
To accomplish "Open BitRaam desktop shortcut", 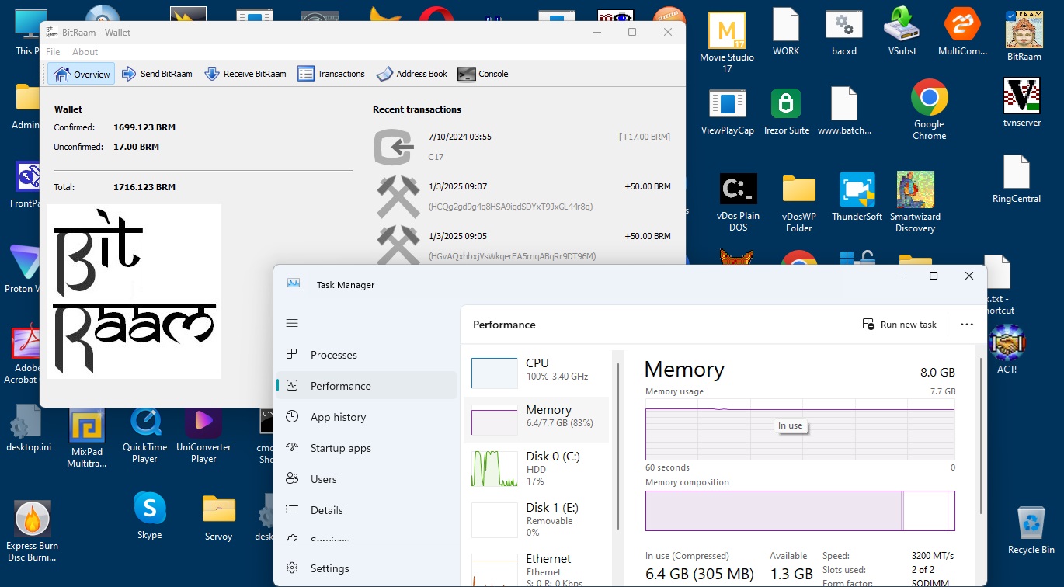I will coord(1024,36).
